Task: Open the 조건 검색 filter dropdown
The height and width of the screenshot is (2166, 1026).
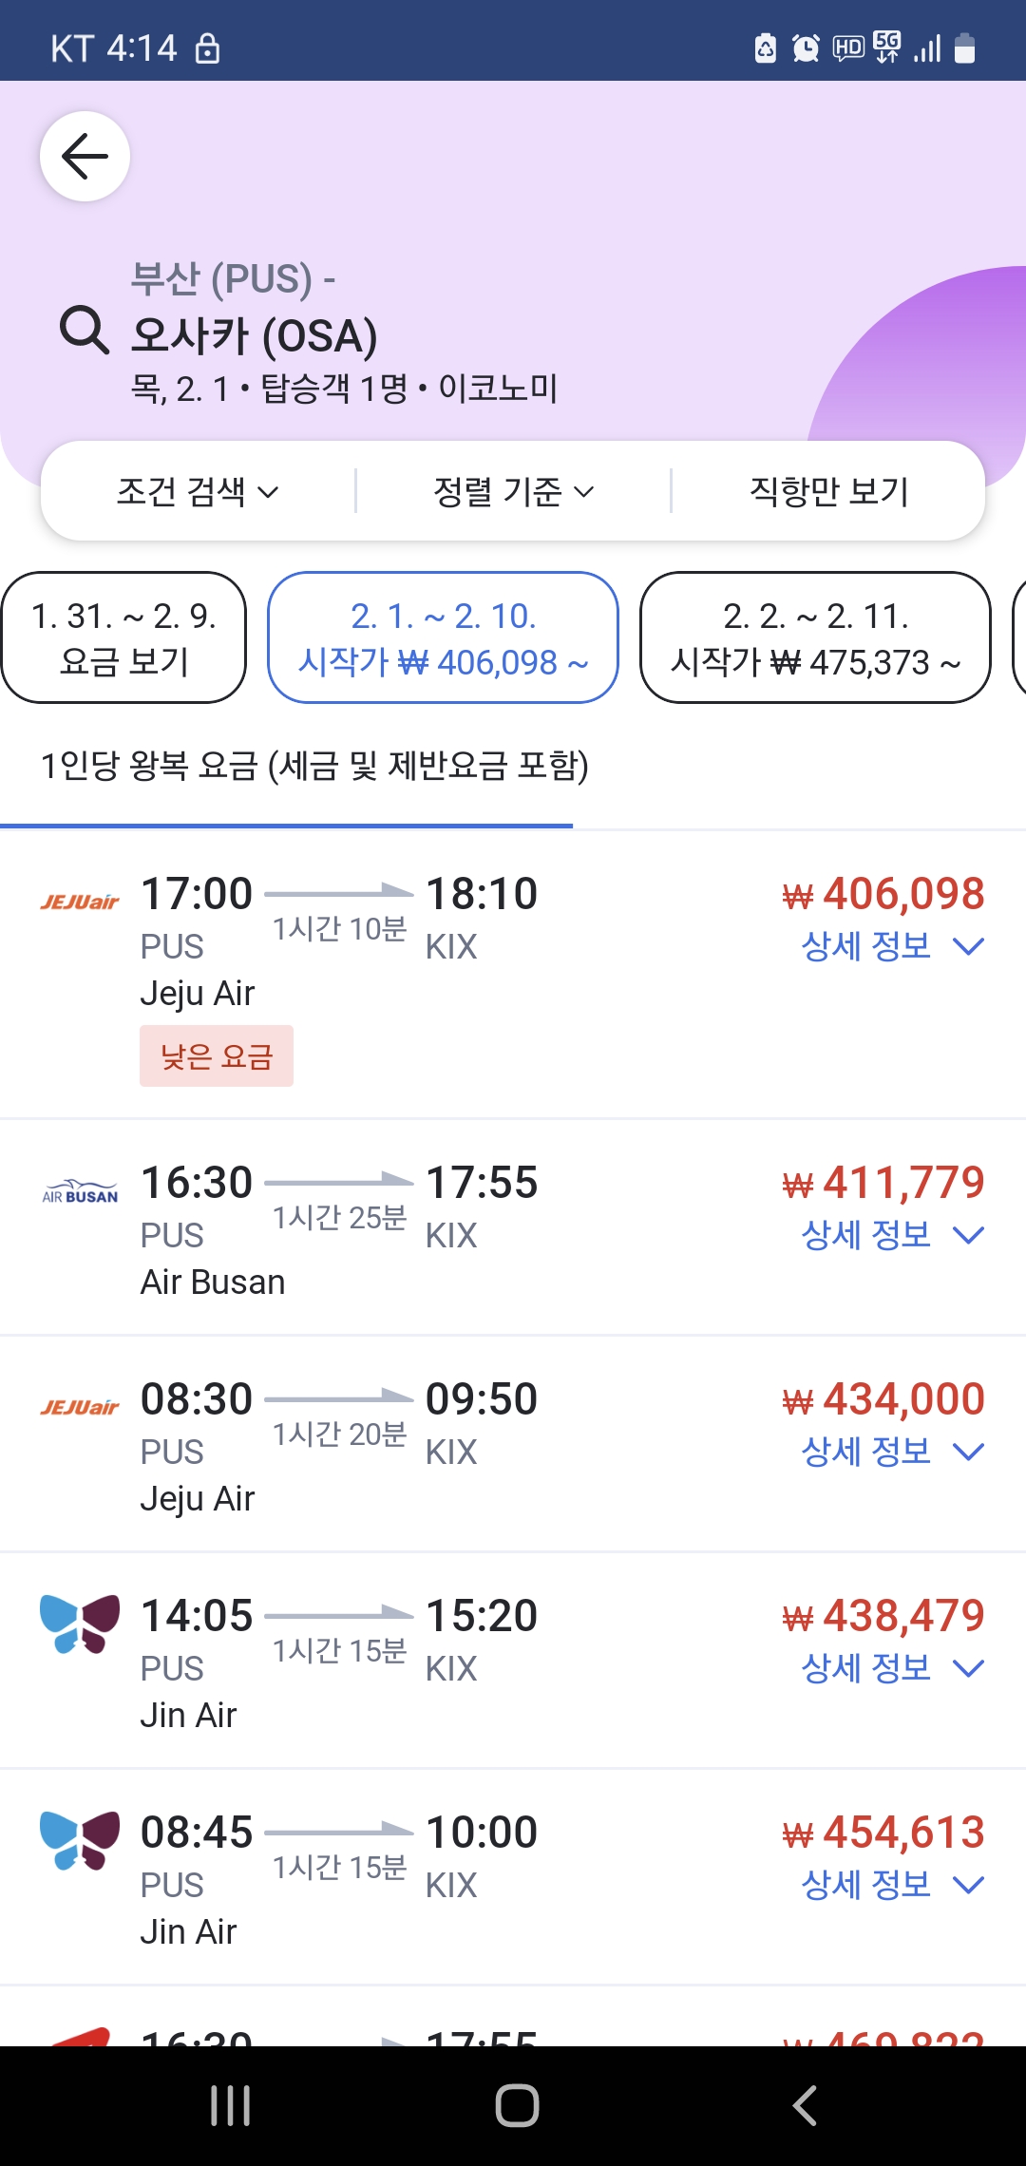Action: pyautogui.click(x=198, y=491)
